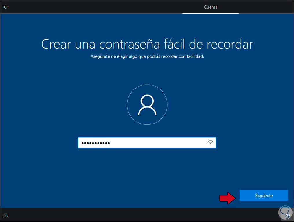The width and height of the screenshot is (294, 222).
Task: Tap the person silhouette above the password box
Action: coord(147,104)
